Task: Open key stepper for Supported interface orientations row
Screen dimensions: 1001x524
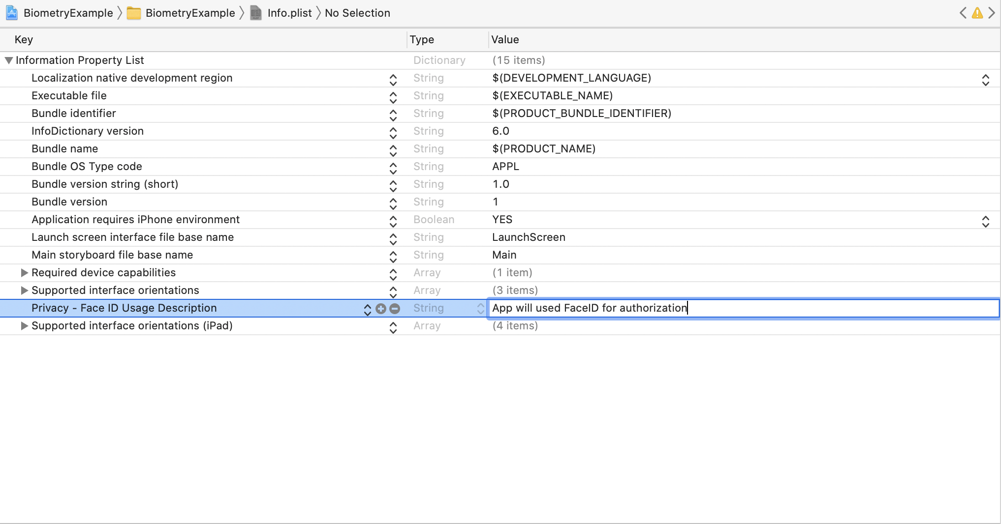Action: (x=393, y=292)
